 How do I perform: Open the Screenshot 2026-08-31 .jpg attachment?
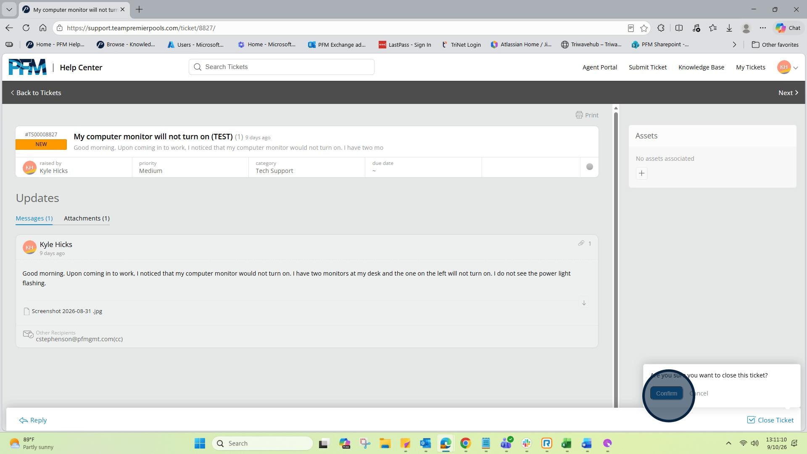(x=63, y=311)
